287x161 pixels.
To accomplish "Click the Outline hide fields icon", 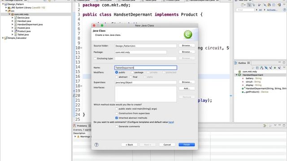I will coord(266,68).
